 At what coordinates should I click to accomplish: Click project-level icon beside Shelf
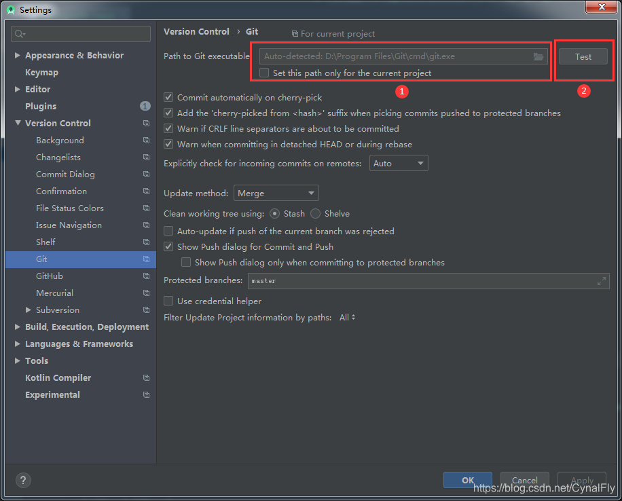(147, 242)
